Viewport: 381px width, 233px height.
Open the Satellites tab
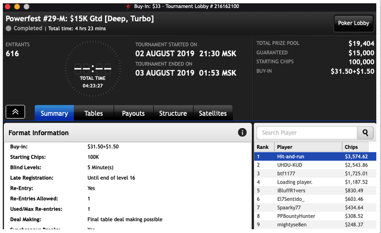[x=213, y=113]
